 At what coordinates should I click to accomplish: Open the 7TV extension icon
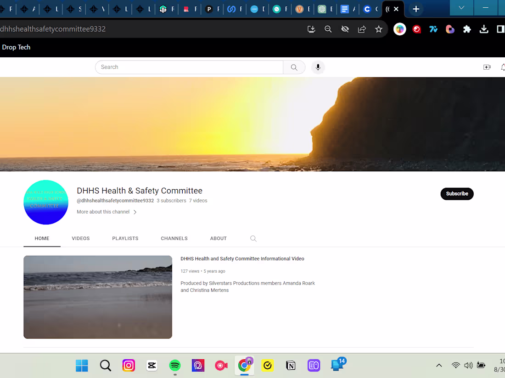click(433, 29)
